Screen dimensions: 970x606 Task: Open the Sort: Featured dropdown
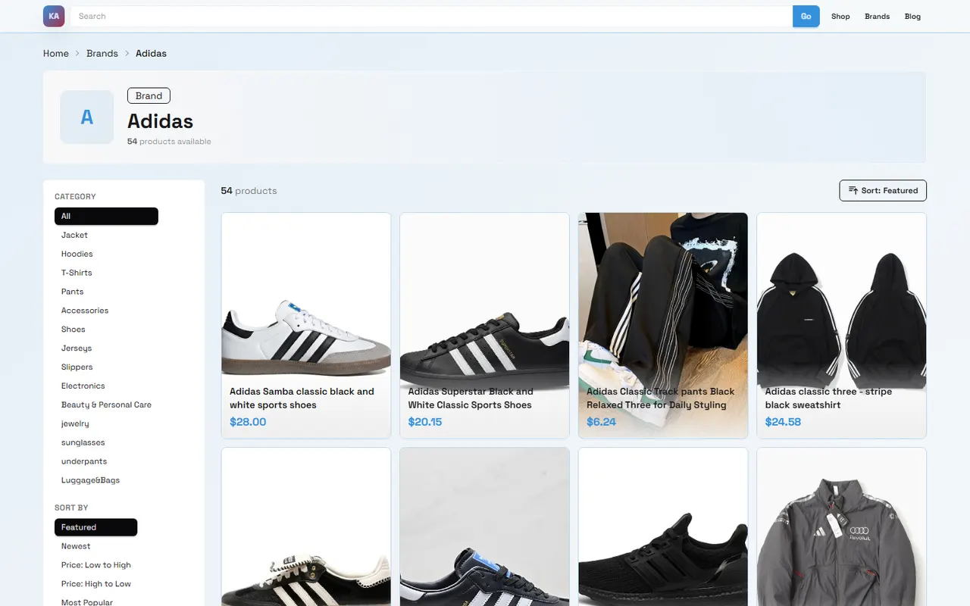click(x=883, y=191)
